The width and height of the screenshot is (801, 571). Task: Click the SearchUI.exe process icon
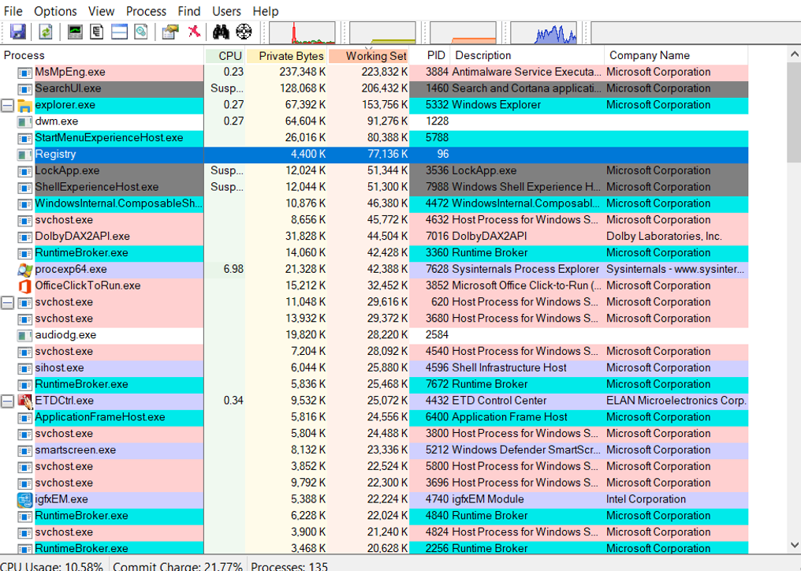click(24, 89)
